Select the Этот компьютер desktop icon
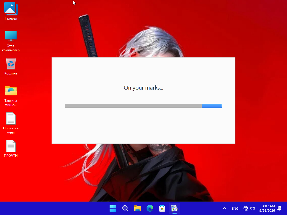This screenshot has height=215, width=287. [11, 41]
